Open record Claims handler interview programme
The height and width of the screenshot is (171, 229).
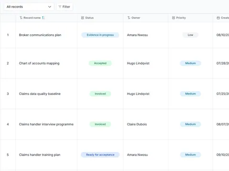point(46,124)
